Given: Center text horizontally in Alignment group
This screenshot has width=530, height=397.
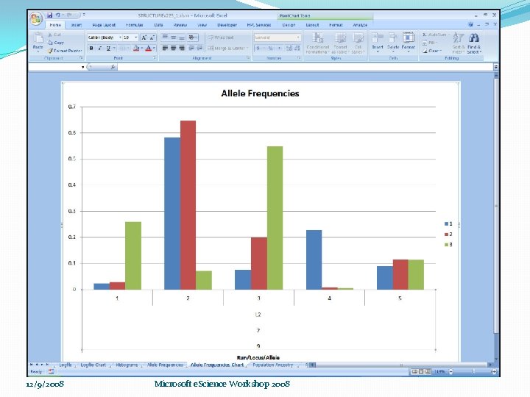Looking at the screenshot, I should tap(173, 49).
